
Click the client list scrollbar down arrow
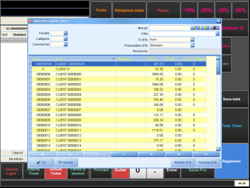click(218, 149)
